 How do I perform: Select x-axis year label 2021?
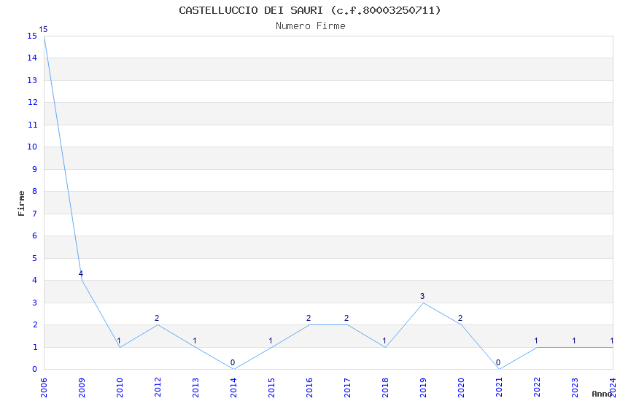click(500, 388)
